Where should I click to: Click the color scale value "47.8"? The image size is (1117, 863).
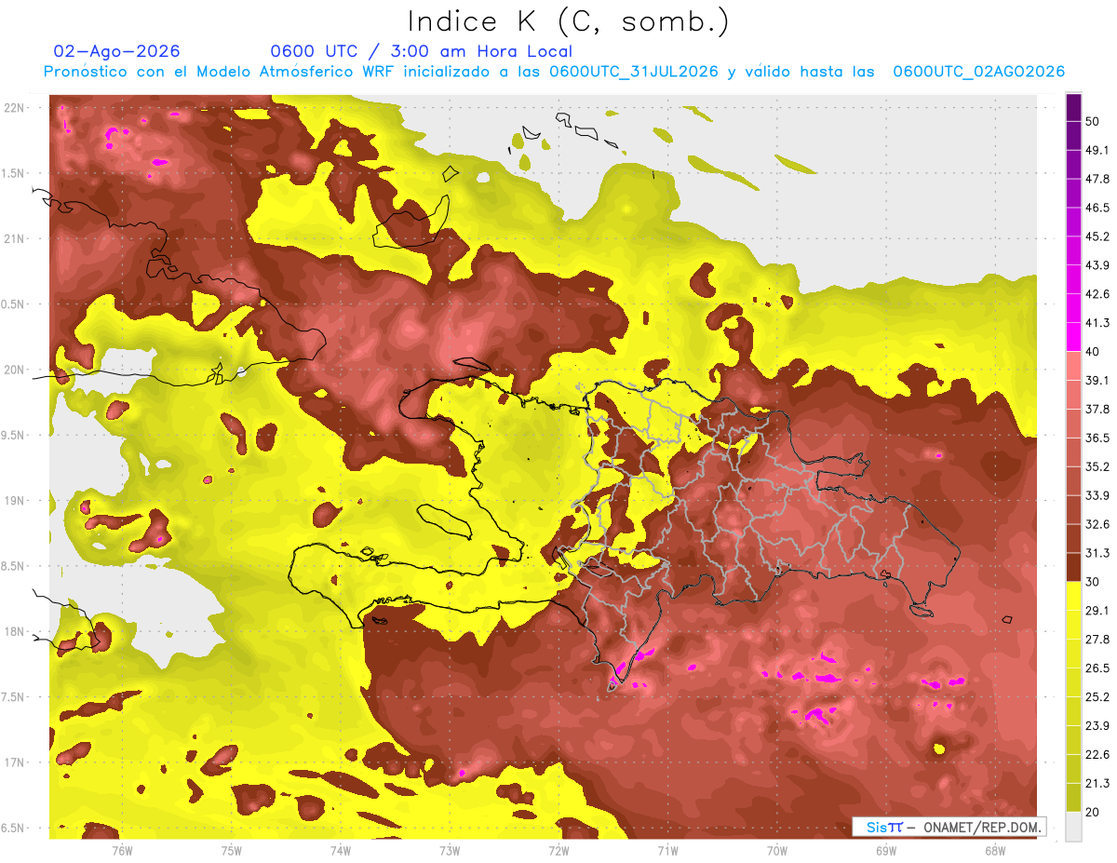pos(1097,179)
